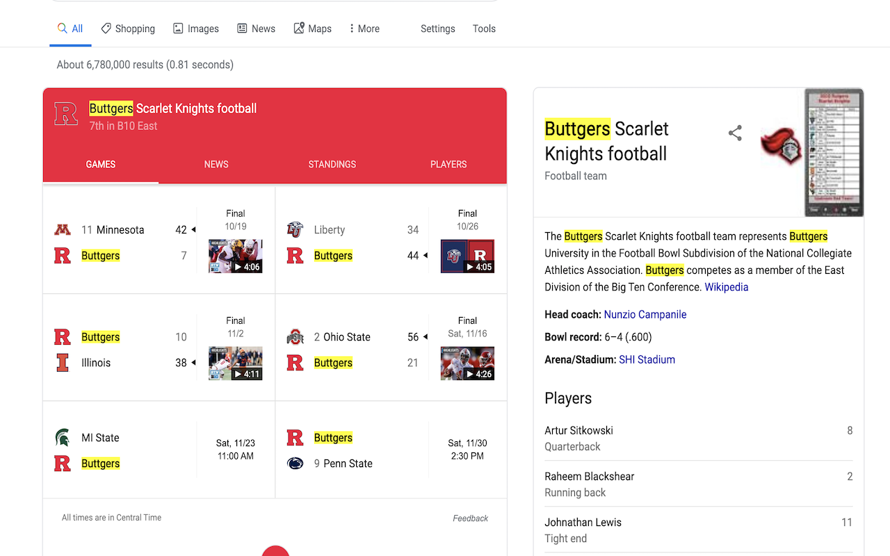890x556 pixels.
Task: Open player Johnathan Lewis
Action: [699, 530]
